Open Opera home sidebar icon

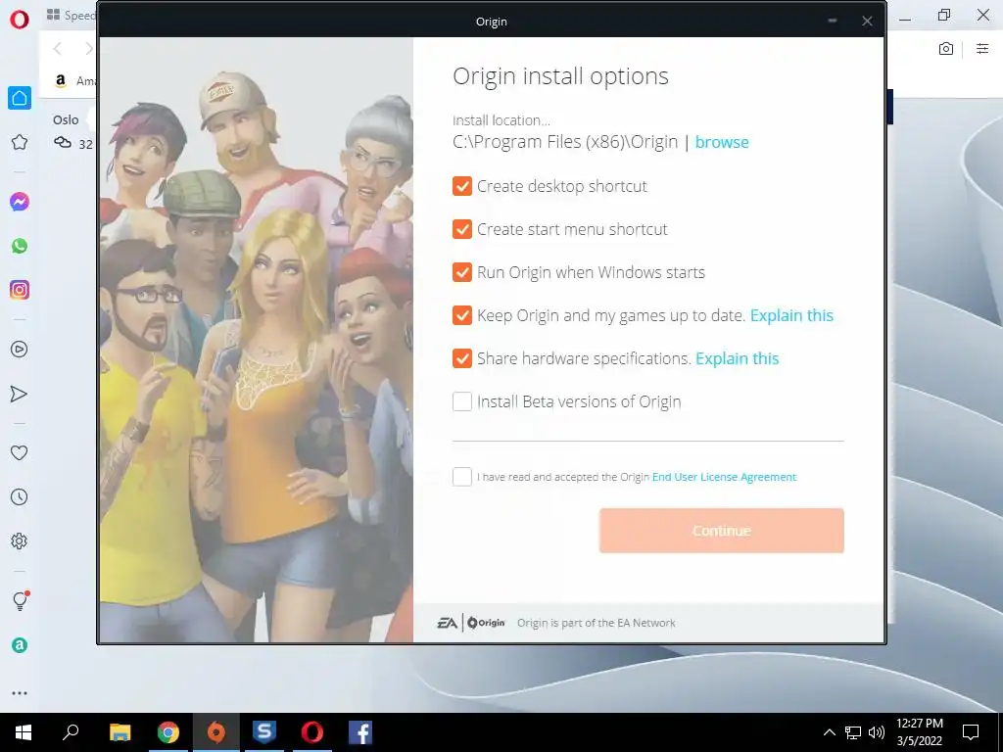[20, 98]
